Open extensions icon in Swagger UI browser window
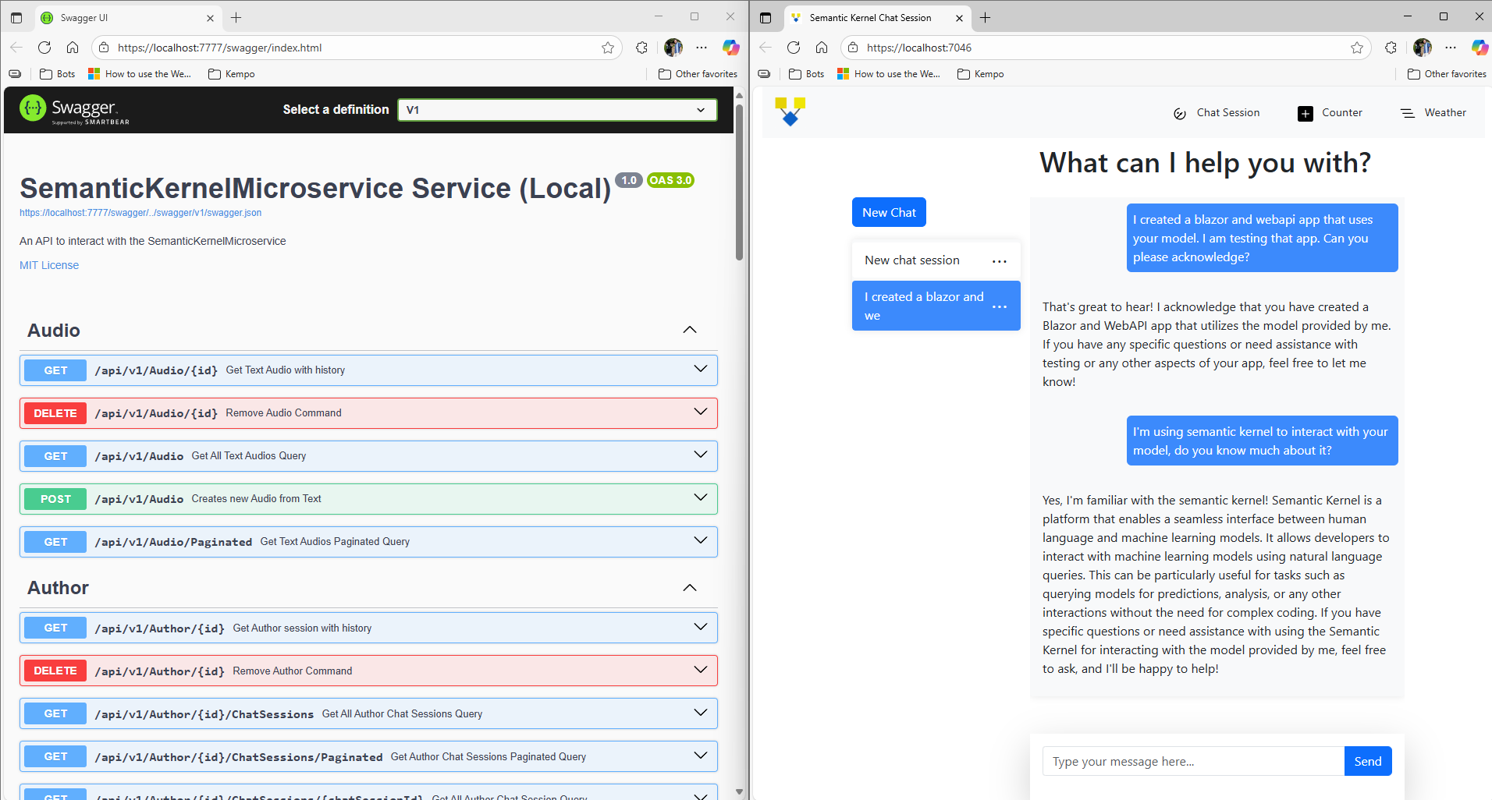 (641, 48)
